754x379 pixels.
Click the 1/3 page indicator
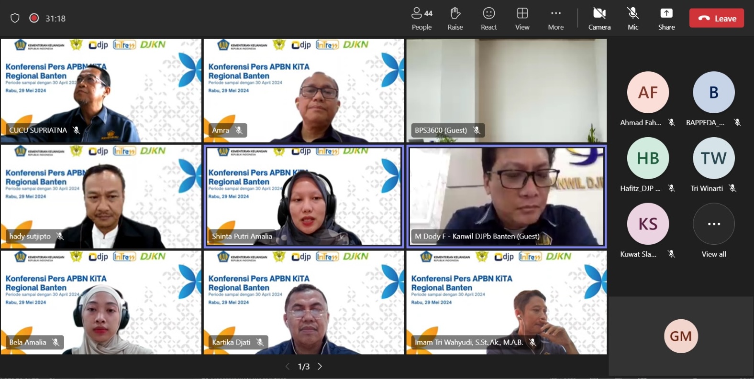pos(304,367)
